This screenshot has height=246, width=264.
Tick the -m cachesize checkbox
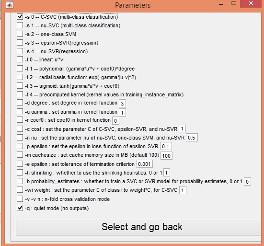(20, 155)
